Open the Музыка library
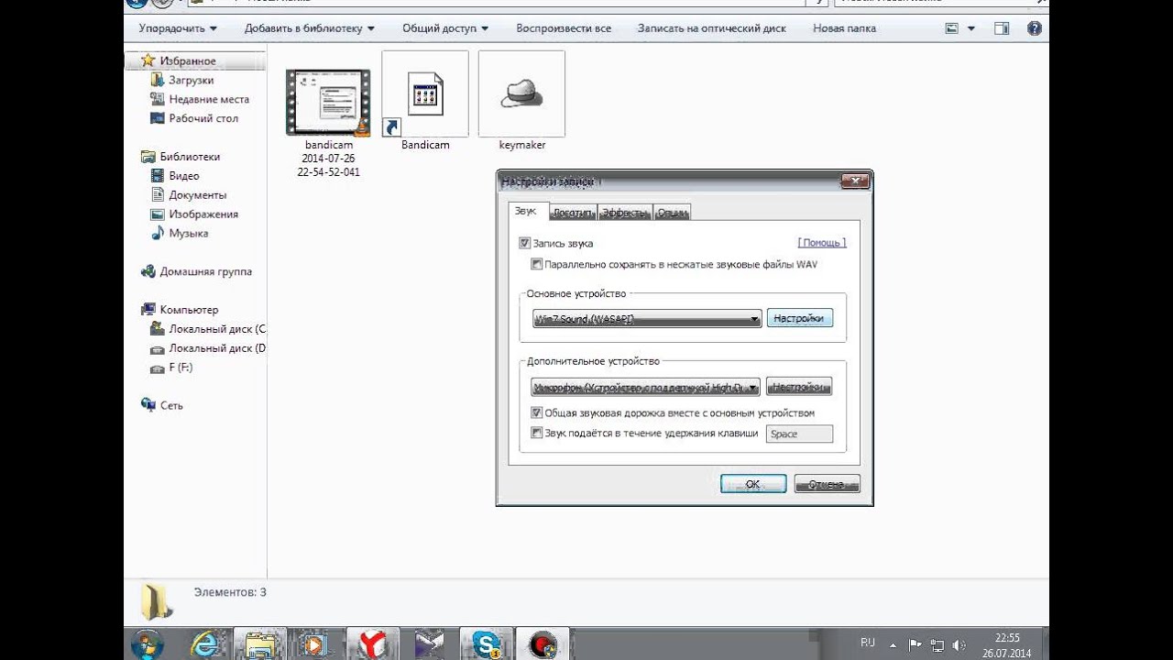This screenshot has height=660, width=1173. tap(188, 234)
